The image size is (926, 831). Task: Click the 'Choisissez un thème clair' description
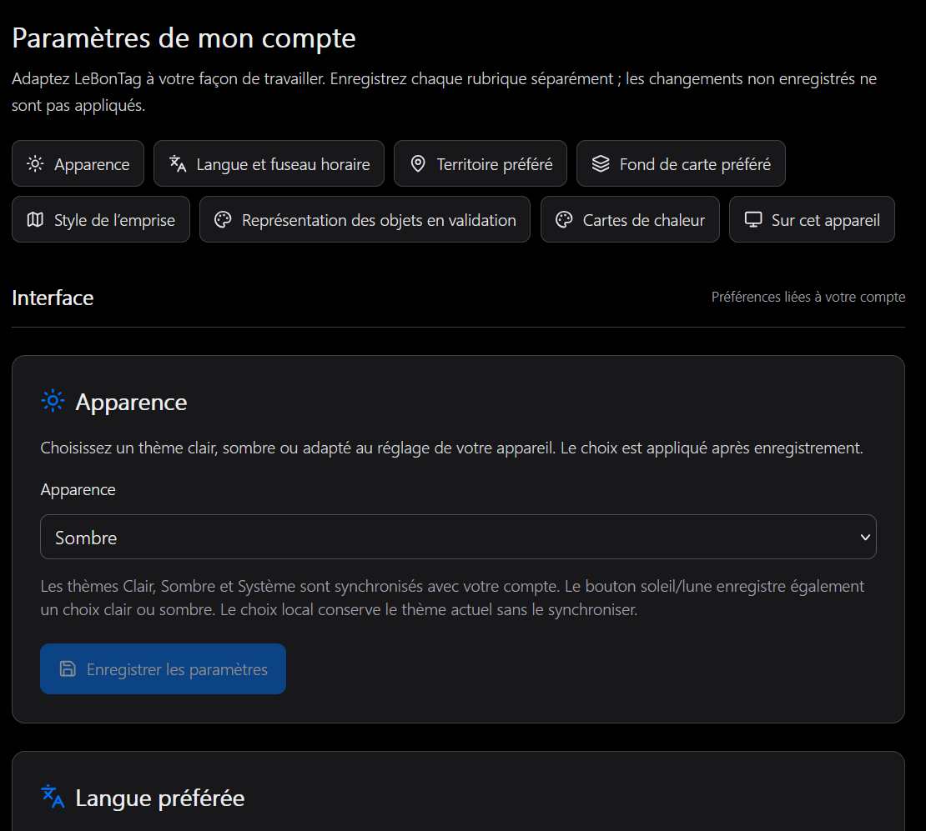(452, 448)
